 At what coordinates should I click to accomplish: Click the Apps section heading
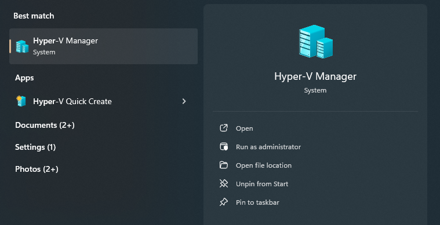(x=24, y=78)
